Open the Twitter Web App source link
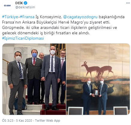 click(x=47, y=121)
